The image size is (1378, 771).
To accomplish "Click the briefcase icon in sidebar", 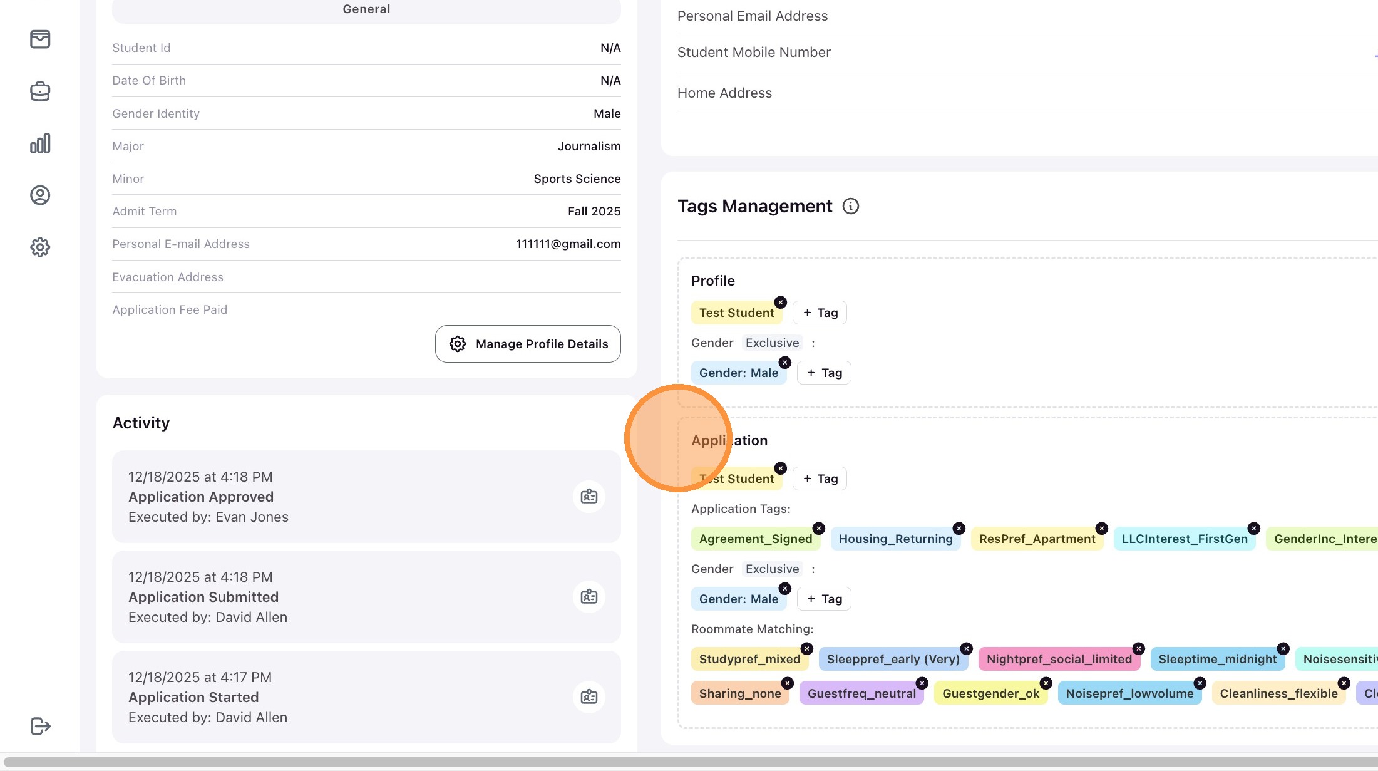I will [x=40, y=91].
